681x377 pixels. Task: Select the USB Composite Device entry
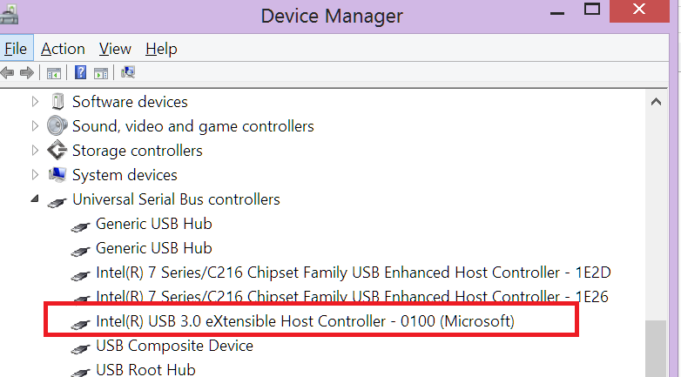click(x=174, y=346)
